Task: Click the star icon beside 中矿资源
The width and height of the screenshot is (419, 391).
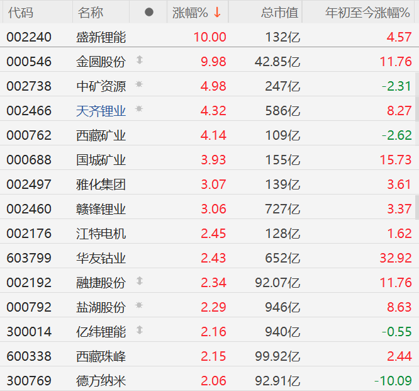Action: pos(139,84)
